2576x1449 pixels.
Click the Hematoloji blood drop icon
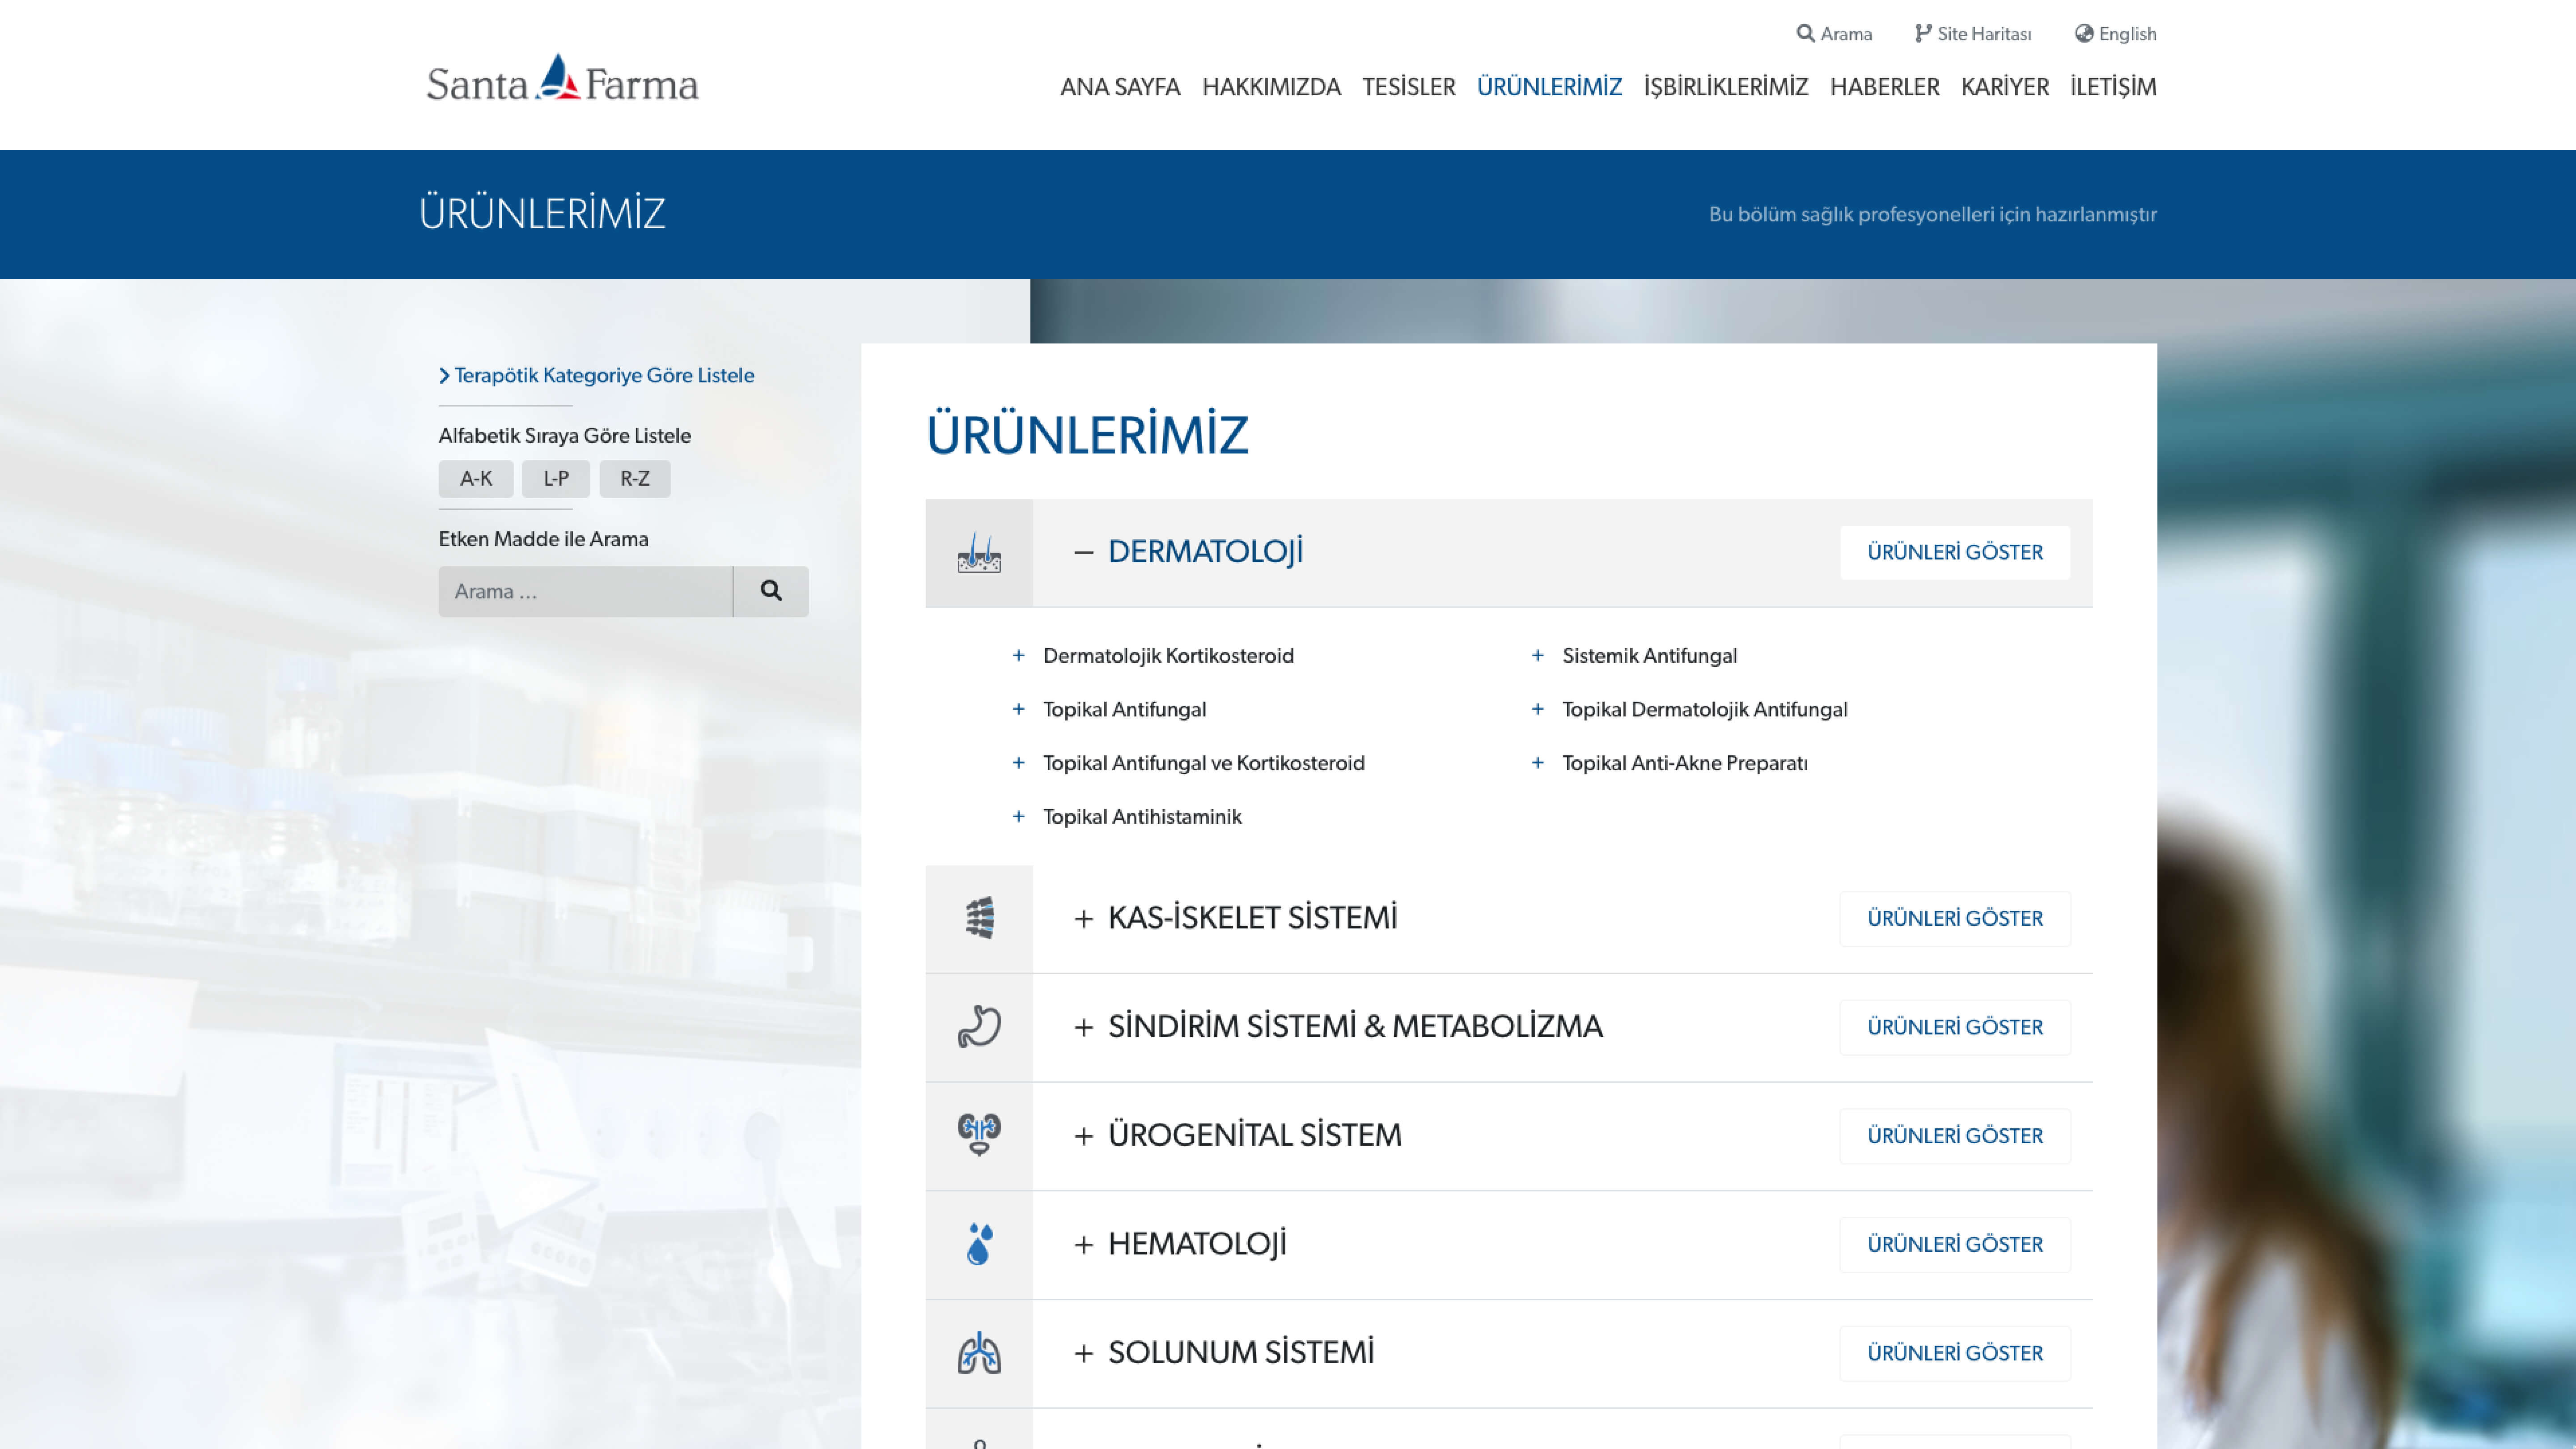[979, 1244]
